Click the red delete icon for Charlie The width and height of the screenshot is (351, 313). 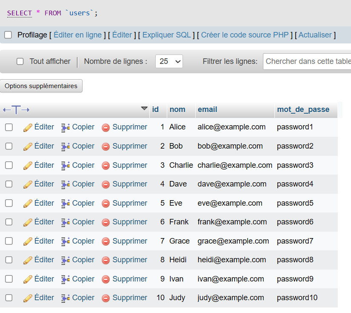(x=106, y=166)
